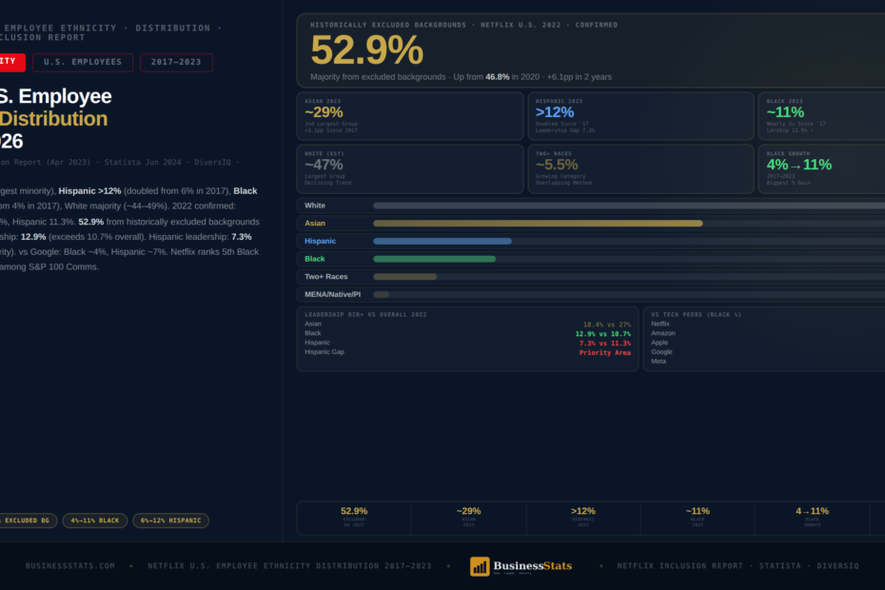The width and height of the screenshot is (885, 590).
Task: Click the 6%→12% HISPANIC pill
Action: (x=170, y=521)
